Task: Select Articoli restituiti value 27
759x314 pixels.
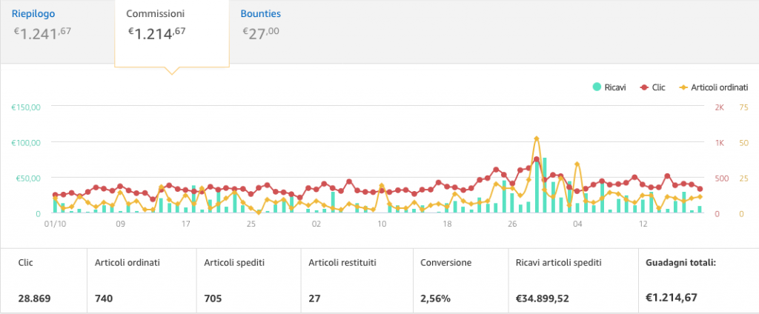Action: pyautogui.click(x=314, y=298)
